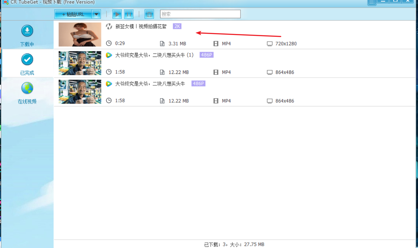Click the monitor resolution icon beside 720x1280
Screen dimensions: 418x248
coord(270,44)
